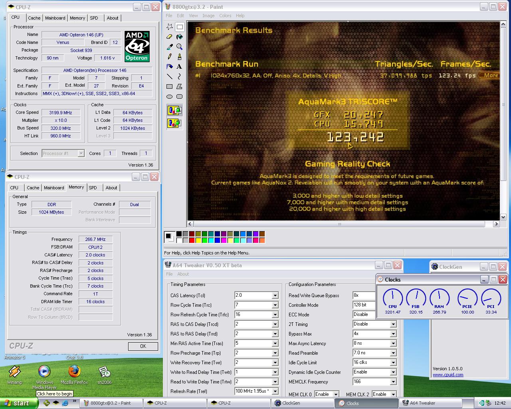
Task: Pick the Rectangle shape tool in Paint
Action: [x=170, y=87]
